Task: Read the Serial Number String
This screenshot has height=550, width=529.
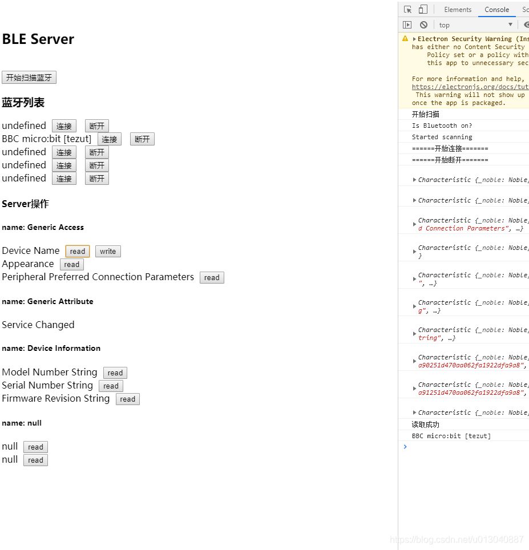Action: click(x=111, y=386)
